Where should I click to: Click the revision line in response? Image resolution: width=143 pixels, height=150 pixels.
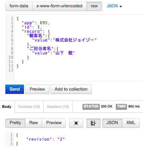(x=46, y=139)
